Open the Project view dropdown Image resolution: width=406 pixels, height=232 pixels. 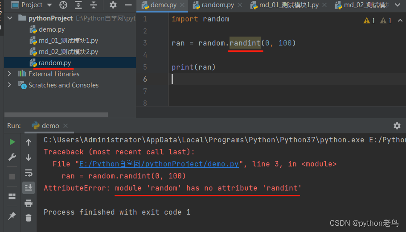tap(32, 5)
